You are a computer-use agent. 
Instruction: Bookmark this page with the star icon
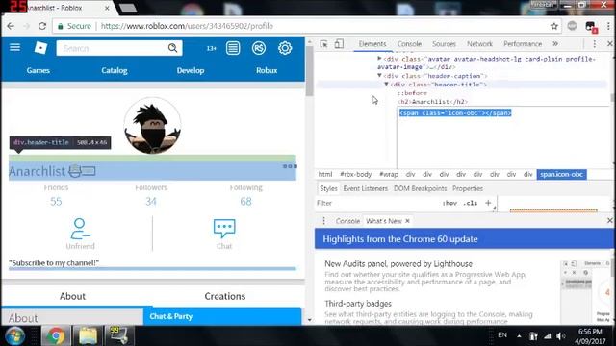[x=554, y=26]
